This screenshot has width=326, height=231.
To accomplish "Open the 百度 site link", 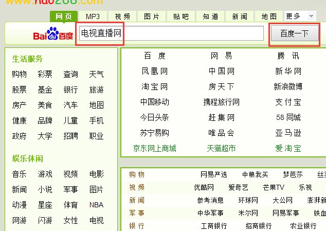I will click(x=154, y=56).
